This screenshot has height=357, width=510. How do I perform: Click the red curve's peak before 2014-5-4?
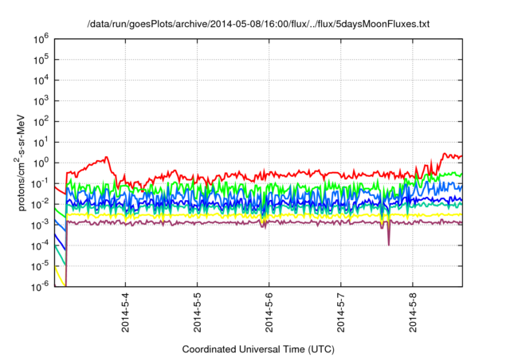(106, 157)
